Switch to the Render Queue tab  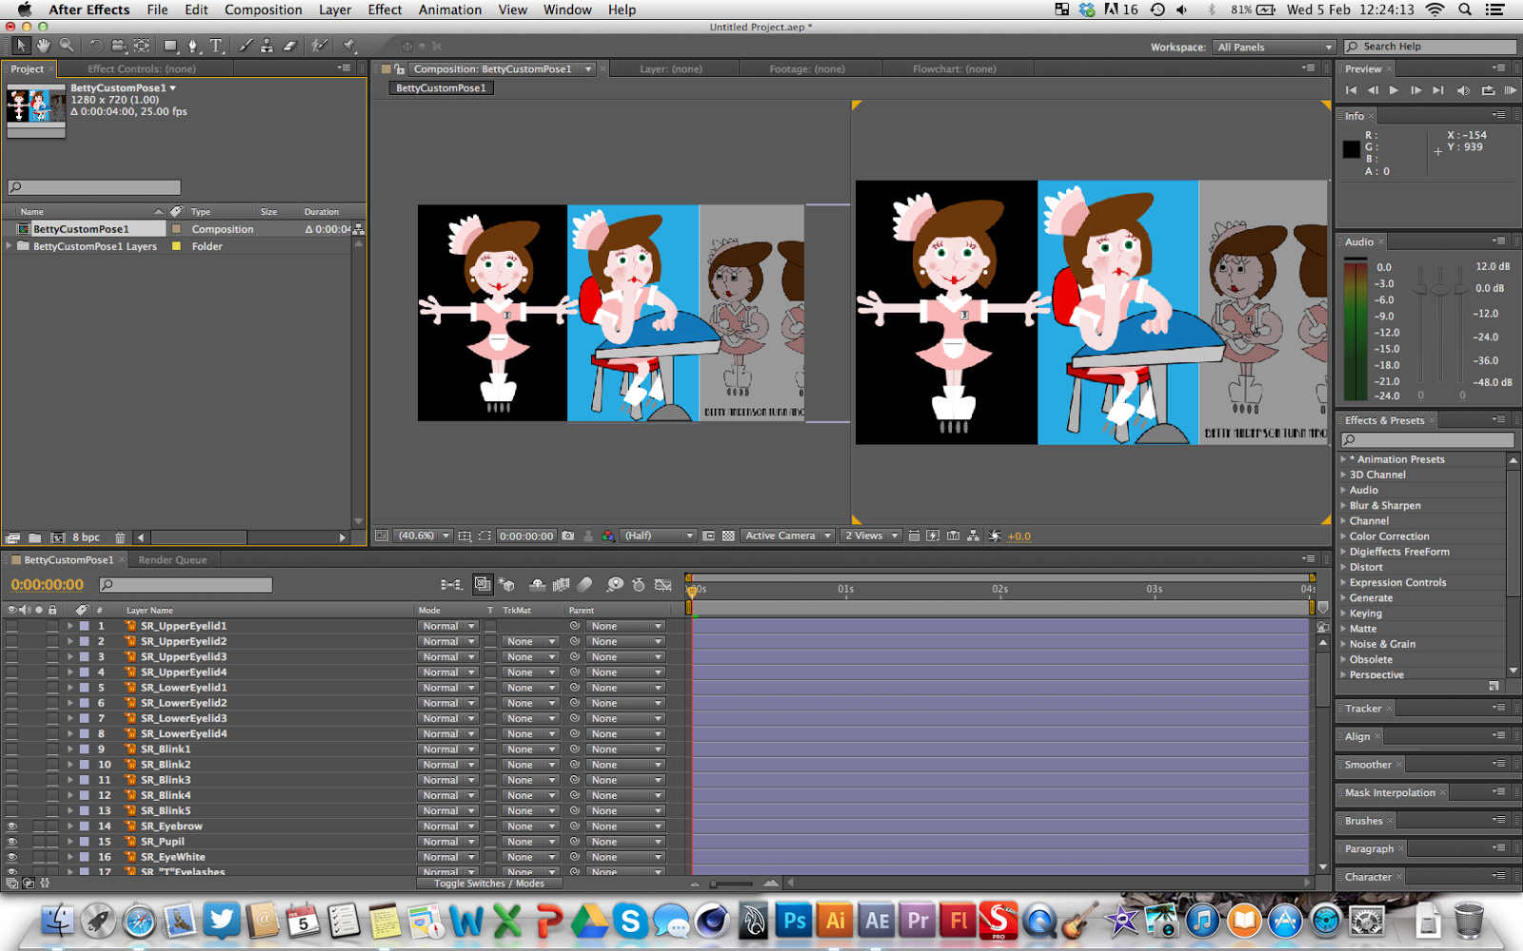172,560
